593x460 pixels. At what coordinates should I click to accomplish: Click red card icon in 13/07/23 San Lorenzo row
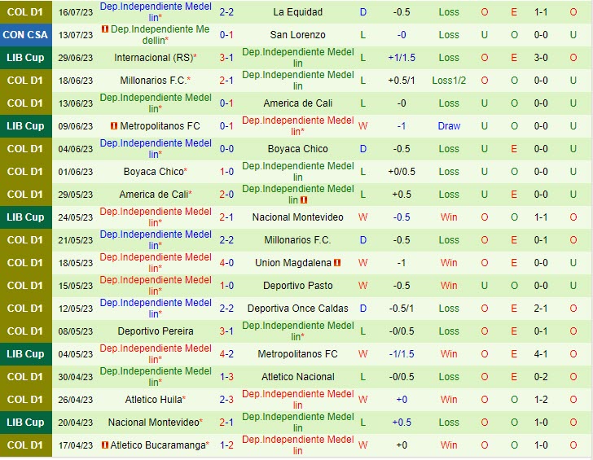click(x=105, y=28)
